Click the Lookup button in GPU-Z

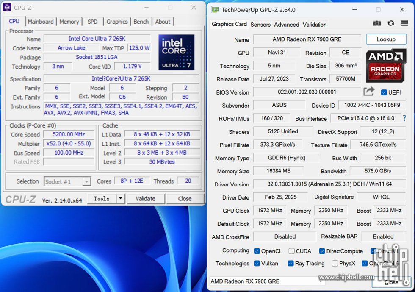tap(386, 39)
